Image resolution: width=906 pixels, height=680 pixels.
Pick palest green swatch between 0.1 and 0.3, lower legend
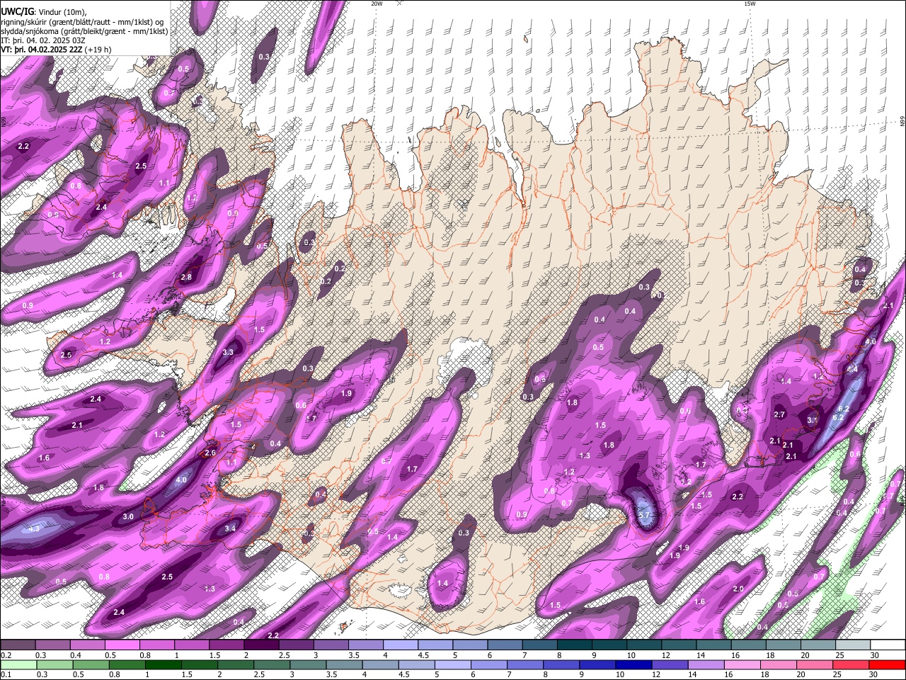click(x=18, y=664)
